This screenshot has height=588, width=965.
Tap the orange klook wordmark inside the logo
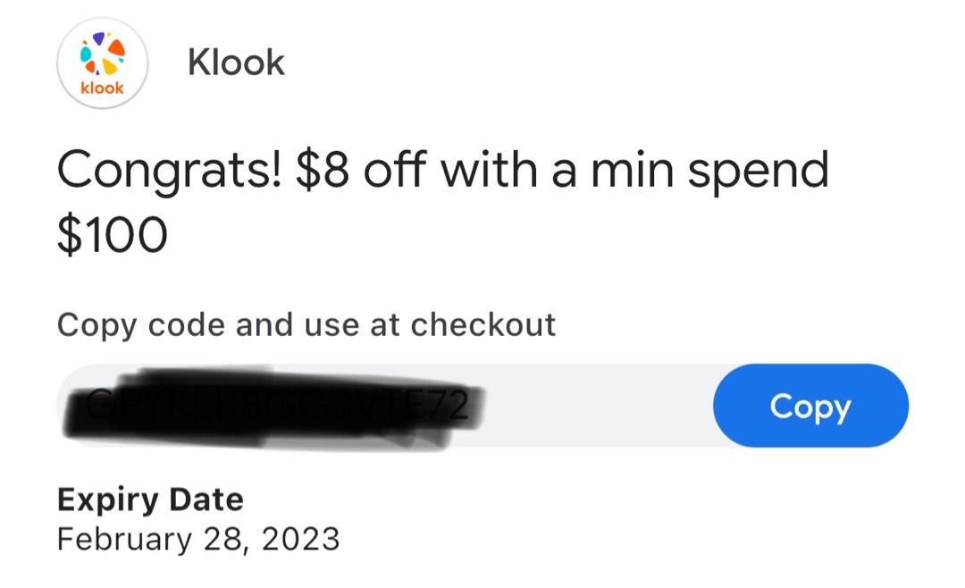(101, 88)
